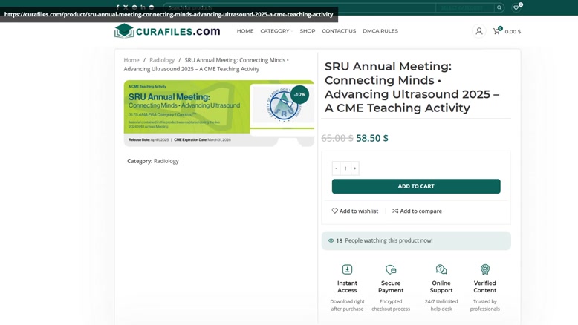The height and width of the screenshot is (325, 578).
Task: Open Radiology breadcrumb link
Action: [162, 60]
